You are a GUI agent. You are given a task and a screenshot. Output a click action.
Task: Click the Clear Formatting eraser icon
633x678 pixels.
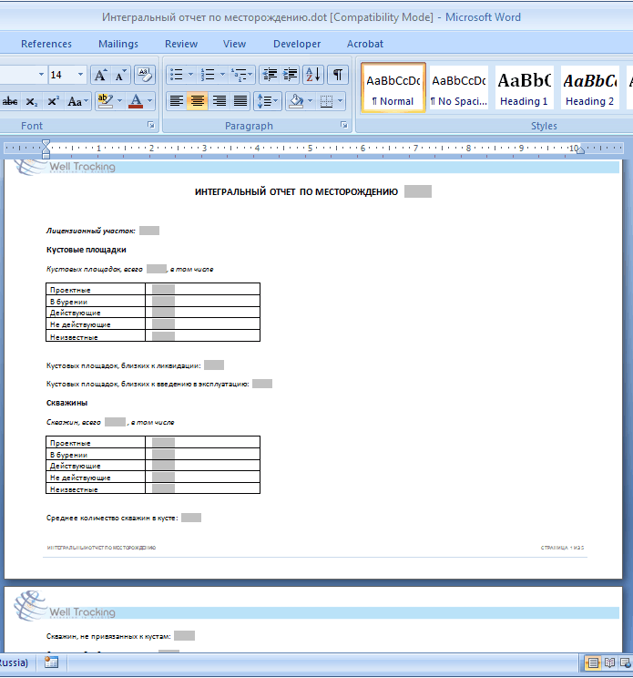click(x=144, y=75)
